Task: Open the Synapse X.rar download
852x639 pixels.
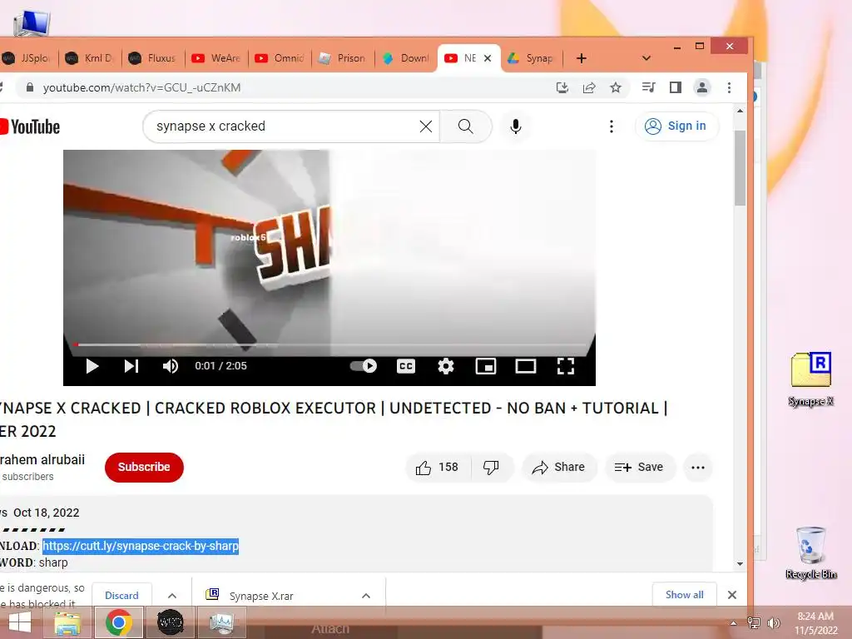Action: click(x=260, y=596)
